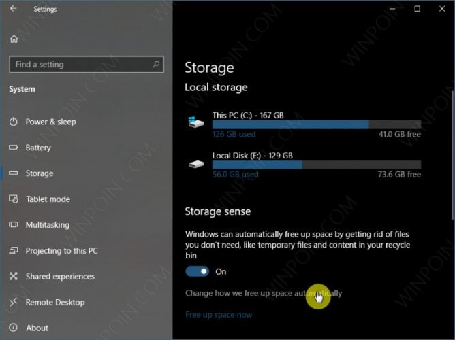The height and width of the screenshot is (340, 455).
Task: Click the This PC (C:) usage bar
Action: [x=316, y=124]
